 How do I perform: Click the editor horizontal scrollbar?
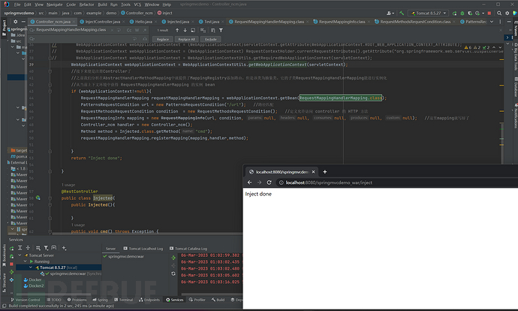click(147, 234)
